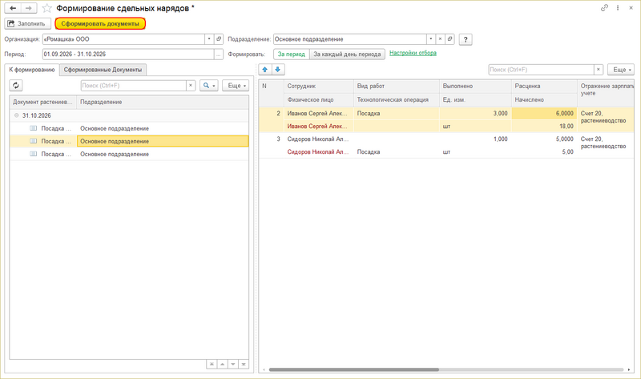Open the left panel Еще menu

coord(236,86)
